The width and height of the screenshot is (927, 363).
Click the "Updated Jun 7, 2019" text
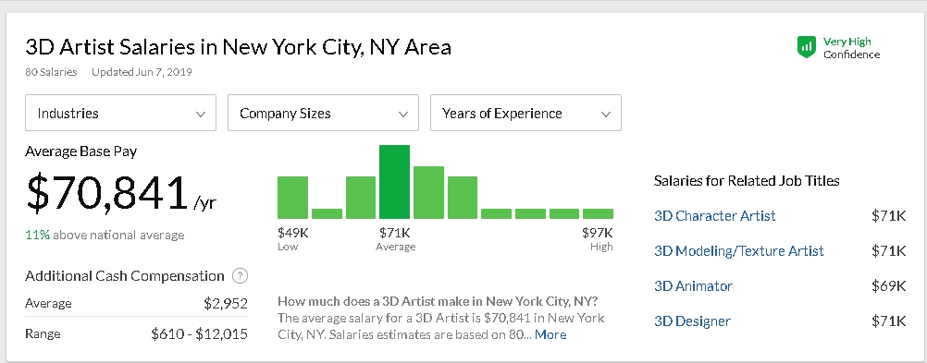click(142, 72)
